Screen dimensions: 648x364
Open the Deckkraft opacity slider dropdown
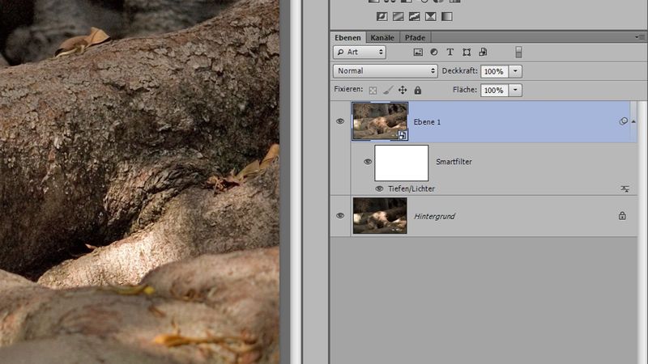coord(516,71)
